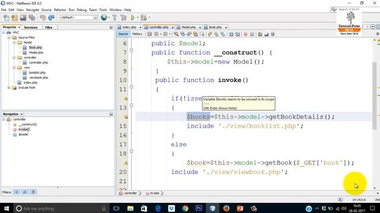380x213 pixels.
Task: Open Photoshop from the taskbar
Action: coord(199,208)
